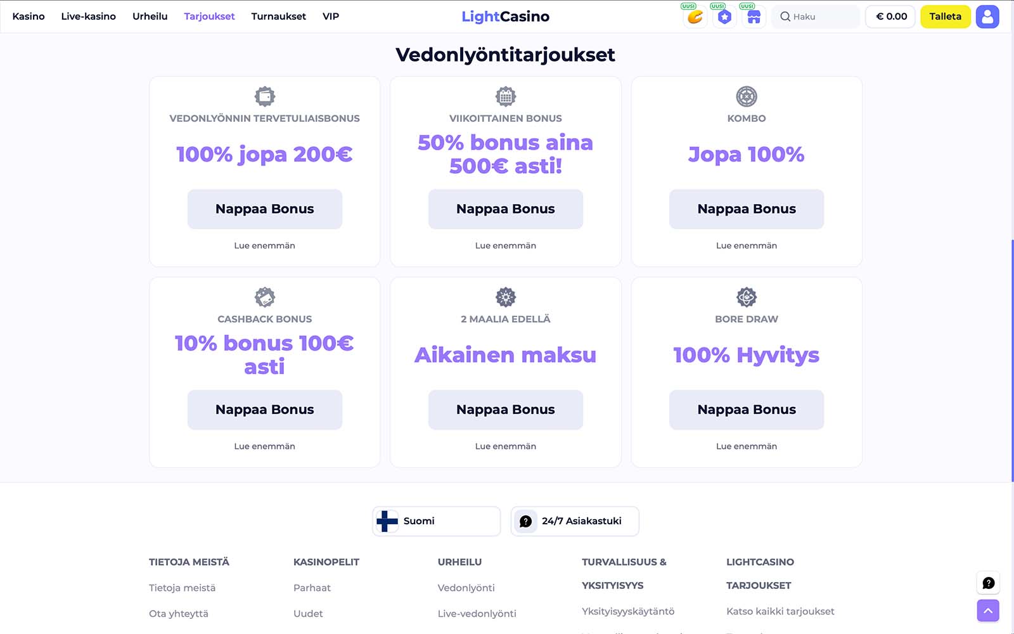Image resolution: width=1014 pixels, height=634 pixels.
Task: Click the help chat bubble icon
Action: point(988,583)
